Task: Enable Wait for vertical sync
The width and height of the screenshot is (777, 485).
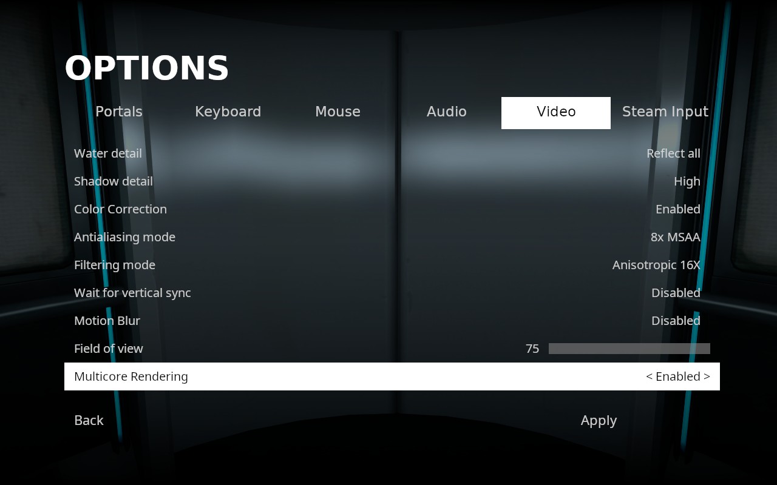Action: tap(676, 293)
